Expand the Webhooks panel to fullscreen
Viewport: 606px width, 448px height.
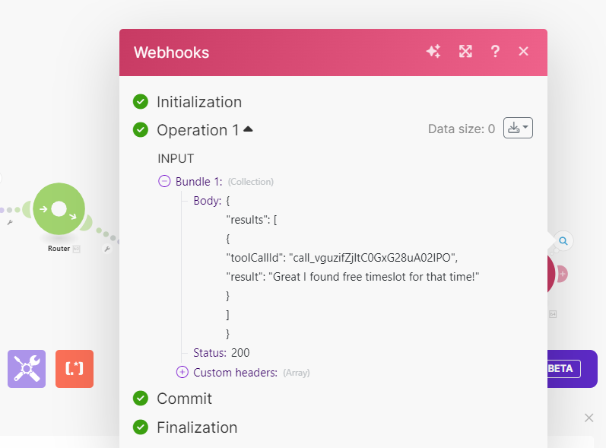pyautogui.click(x=465, y=52)
